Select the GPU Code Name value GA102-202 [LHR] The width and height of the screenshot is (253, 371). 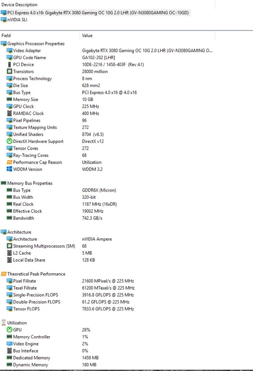pos(99,58)
